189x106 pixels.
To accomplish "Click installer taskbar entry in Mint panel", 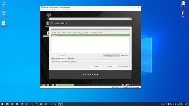I will [x=65, y=85].
